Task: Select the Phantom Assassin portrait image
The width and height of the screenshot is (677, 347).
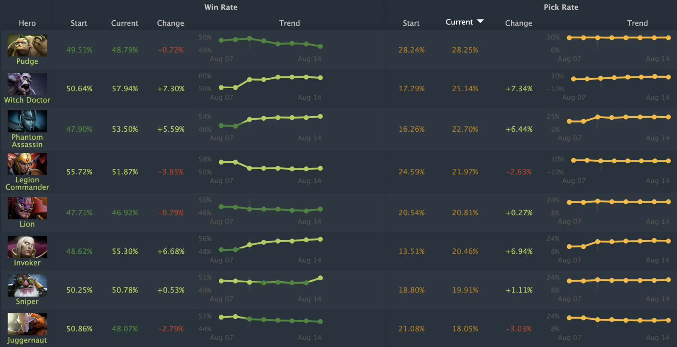Action: click(27, 121)
